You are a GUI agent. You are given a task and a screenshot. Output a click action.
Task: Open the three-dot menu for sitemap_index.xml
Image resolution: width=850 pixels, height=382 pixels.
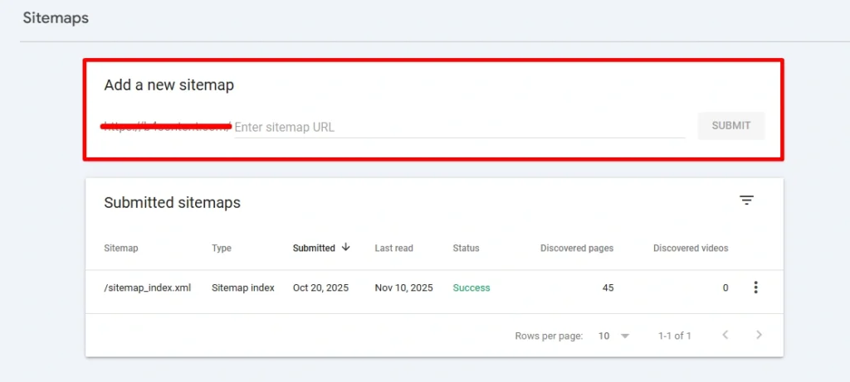tap(755, 288)
